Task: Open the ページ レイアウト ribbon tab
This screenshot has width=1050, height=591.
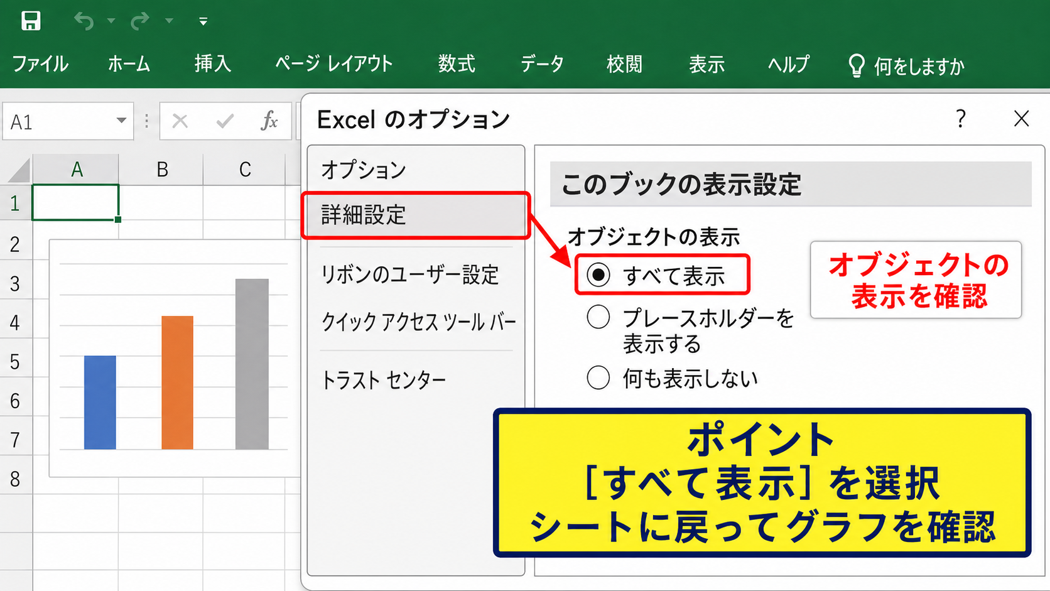Action: (334, 63)
